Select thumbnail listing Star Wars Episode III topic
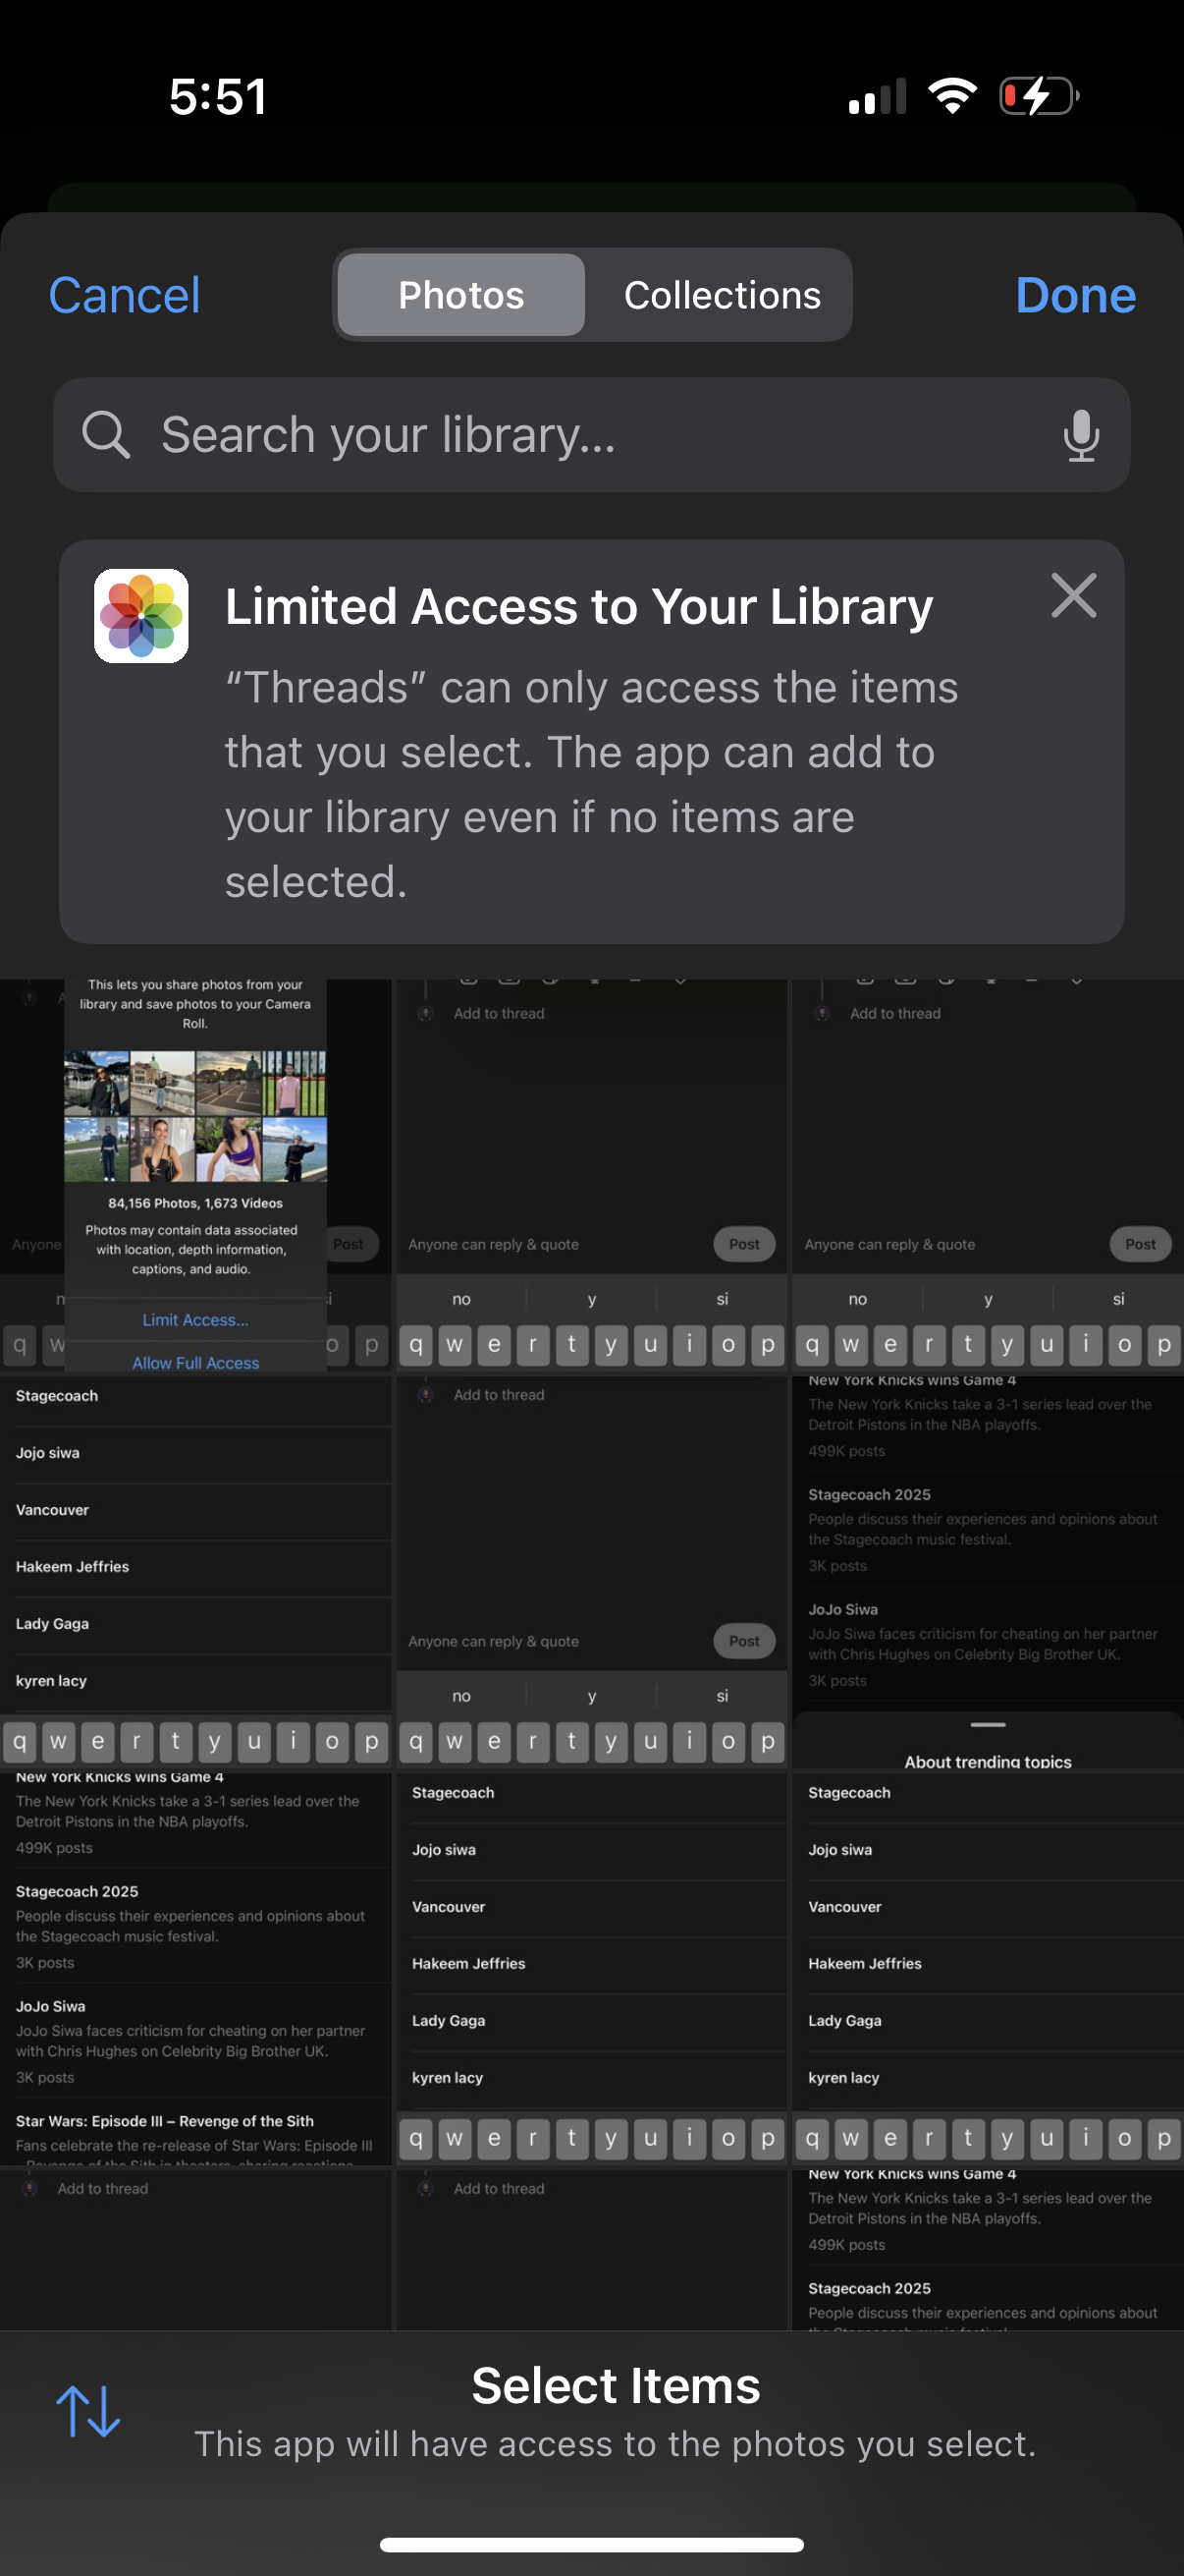The width and height of the screenshot is (1184, 2576). [195, 1970]
